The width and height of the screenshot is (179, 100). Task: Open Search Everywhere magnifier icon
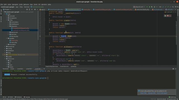click(178, 7)
